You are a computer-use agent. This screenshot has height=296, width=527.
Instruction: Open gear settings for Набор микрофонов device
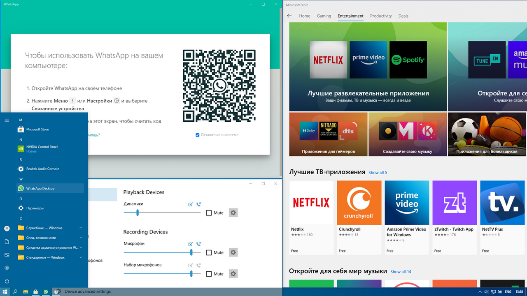233,274
